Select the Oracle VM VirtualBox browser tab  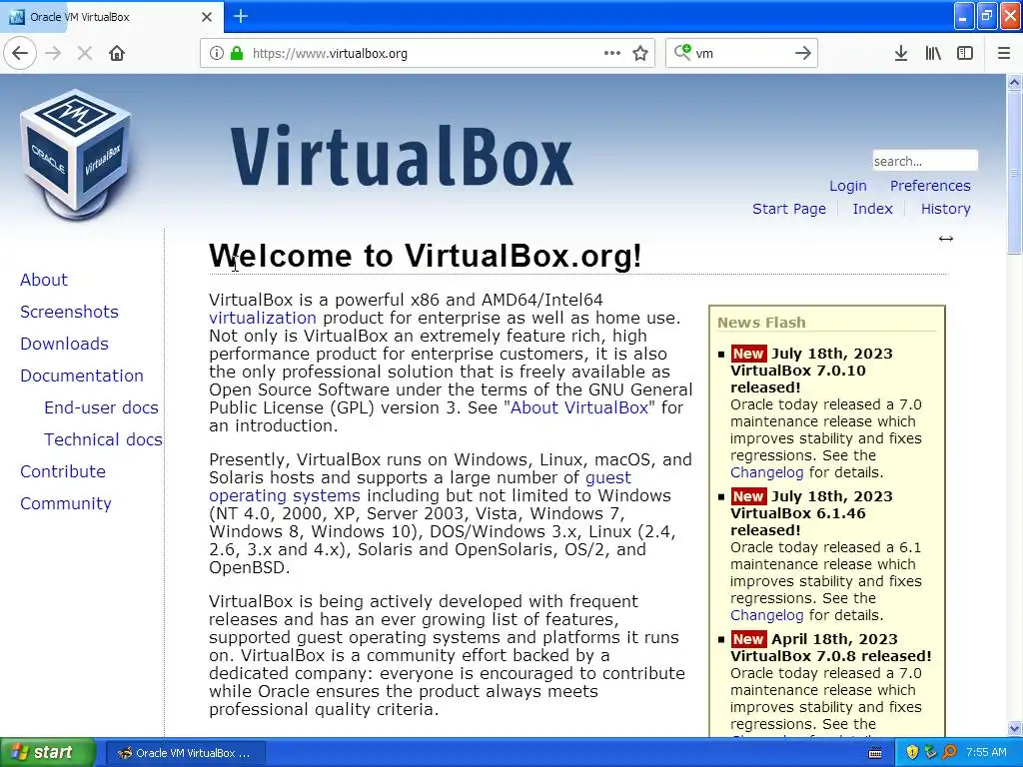pyautogui.click(x=112, y=17)
